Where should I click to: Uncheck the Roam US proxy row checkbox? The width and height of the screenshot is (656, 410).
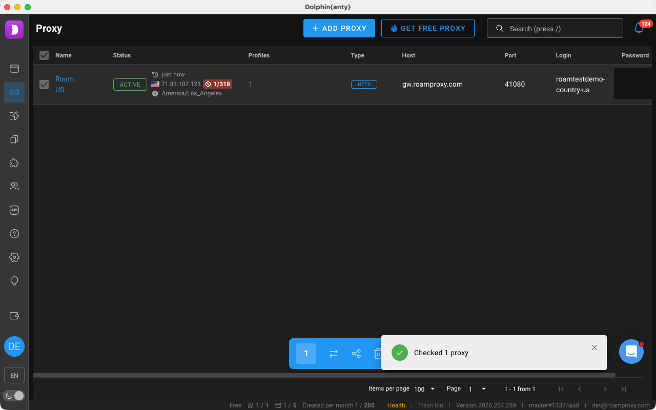pos(44,84)
